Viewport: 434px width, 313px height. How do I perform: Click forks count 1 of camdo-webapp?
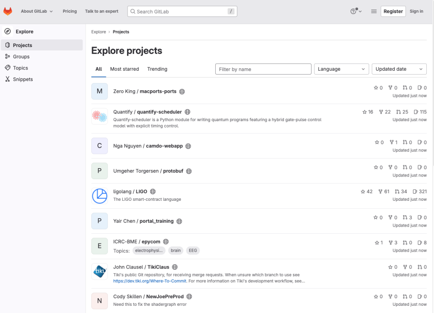click(x=394, y=142)
